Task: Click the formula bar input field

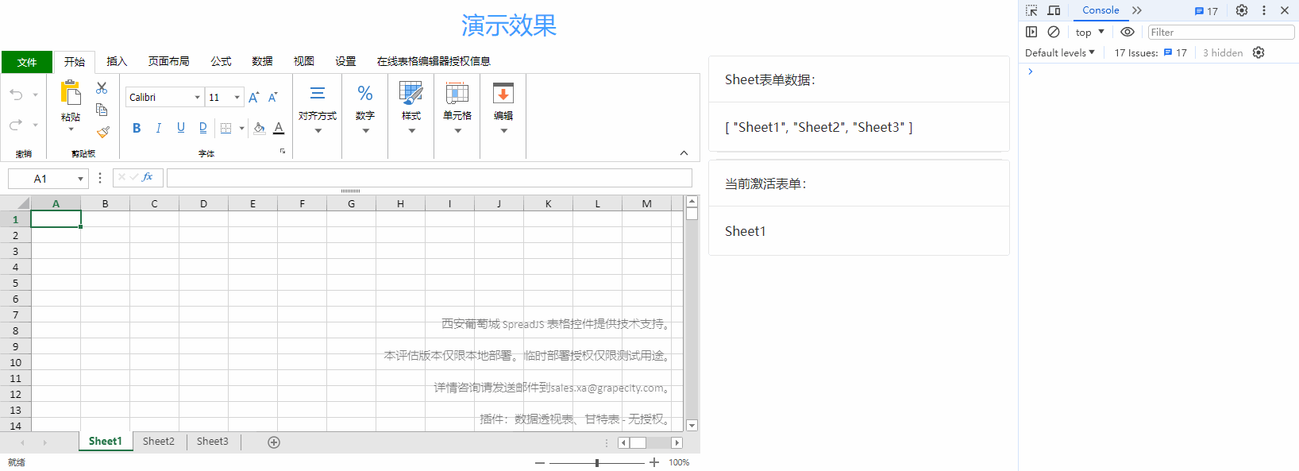Action: pos(429,178)
